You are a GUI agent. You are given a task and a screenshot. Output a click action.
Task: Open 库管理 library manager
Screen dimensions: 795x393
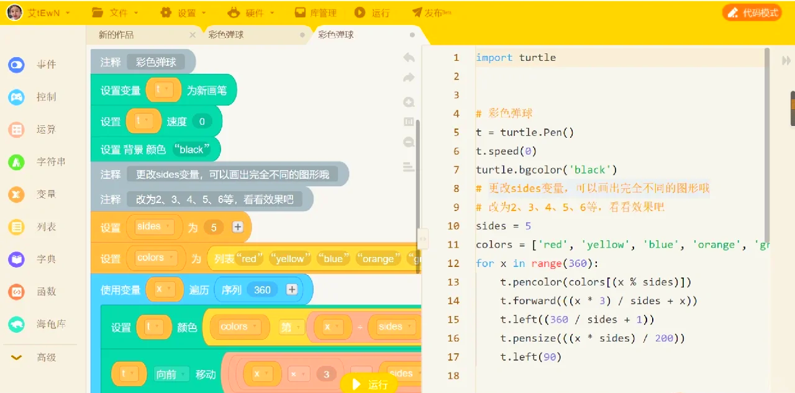click(315, 13)
